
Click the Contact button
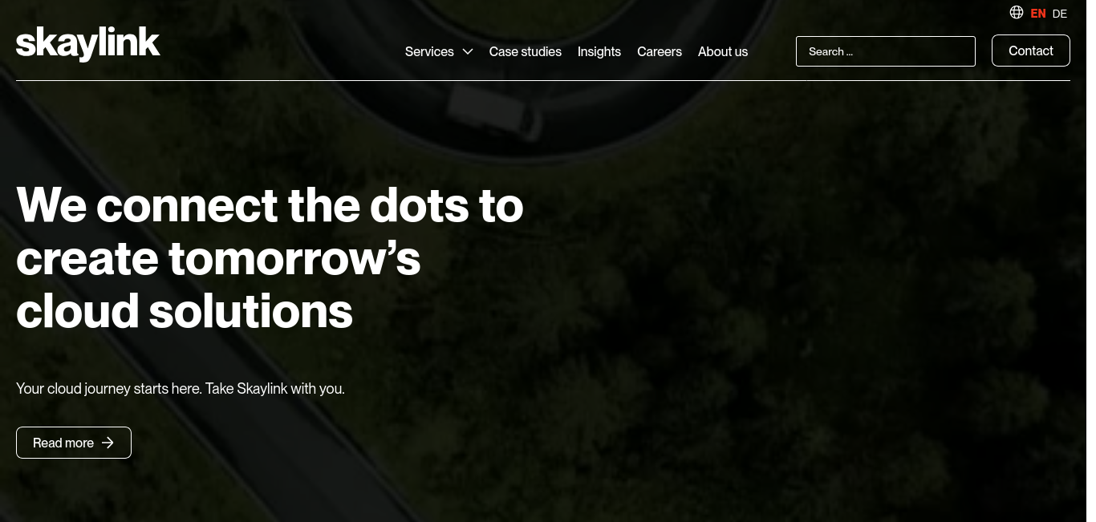(x=1031, y=51)
